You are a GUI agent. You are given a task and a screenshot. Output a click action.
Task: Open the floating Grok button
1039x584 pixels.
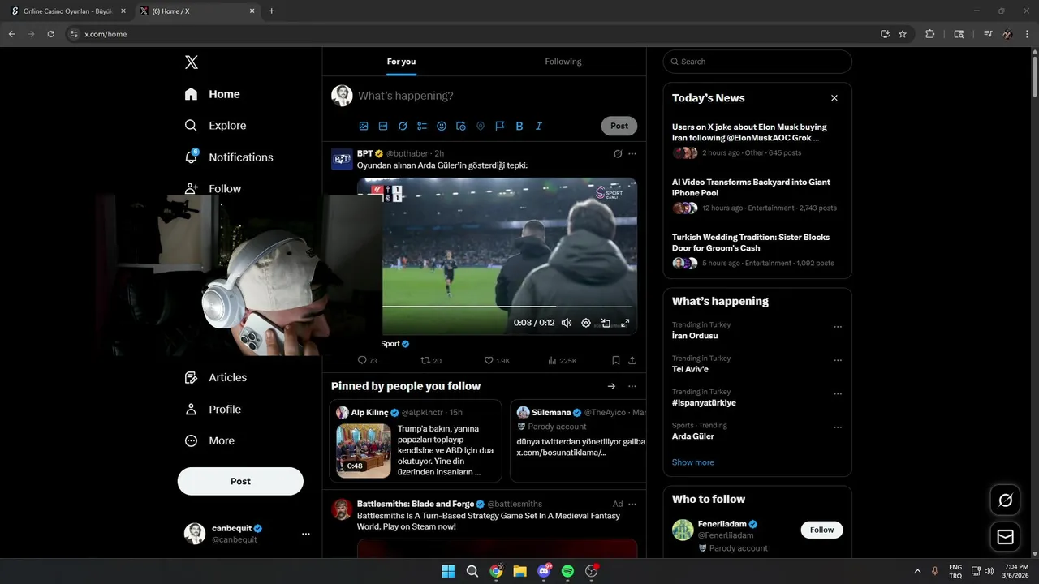pos(1006,500)
